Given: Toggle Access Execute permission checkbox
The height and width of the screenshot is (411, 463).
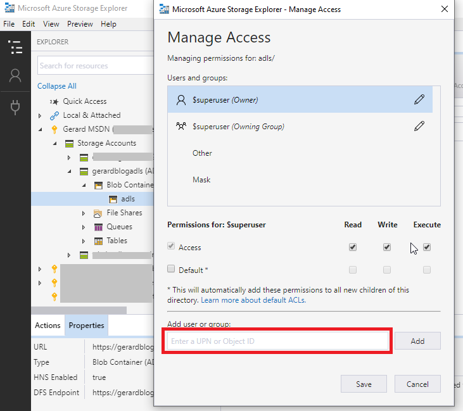Looking at the screenshot, I should pos(427,247).
